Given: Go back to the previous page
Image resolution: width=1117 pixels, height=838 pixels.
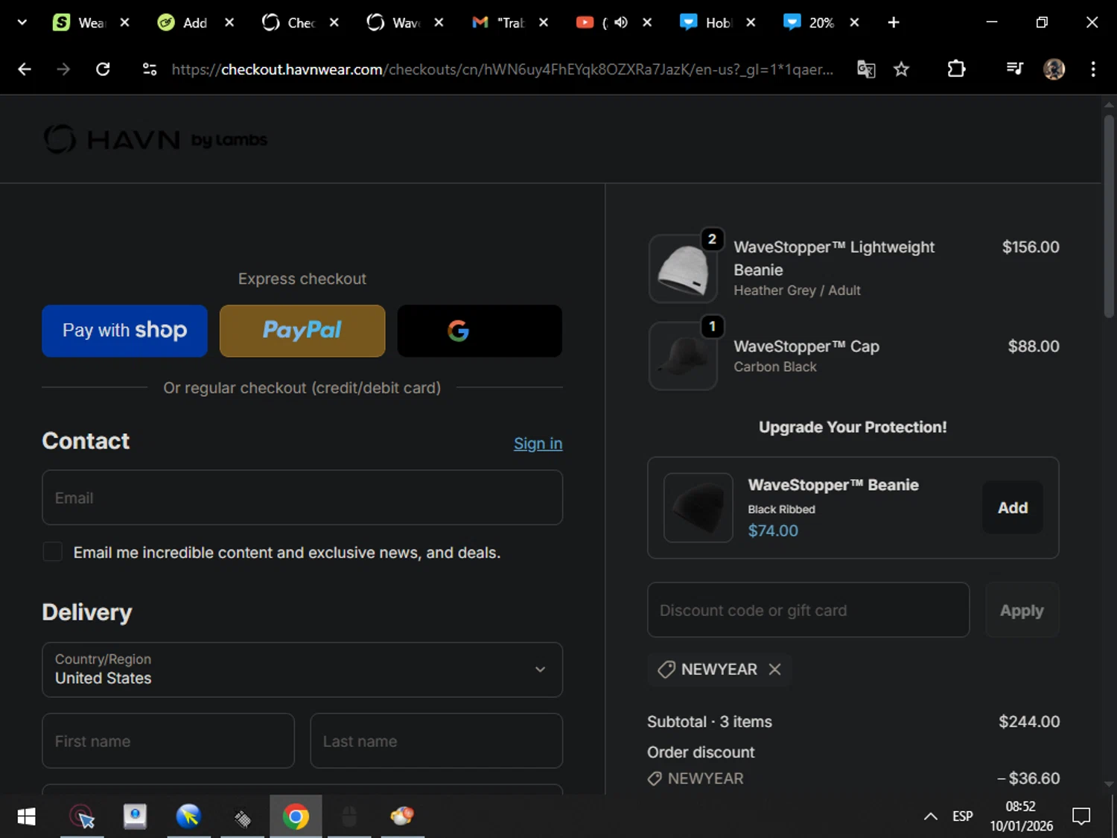Looking at the screenshot, I should tap(25, 69).
